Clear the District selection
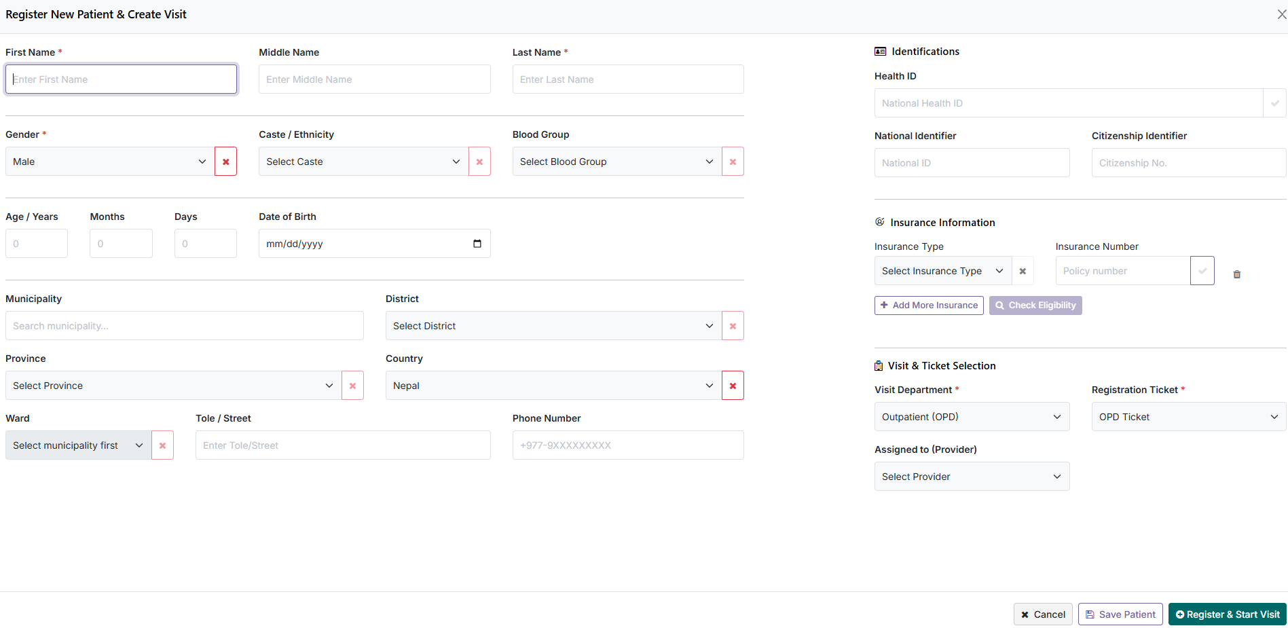Viewport: 1288px width, 628px height. pyautogui.click(x=733, y=326)
